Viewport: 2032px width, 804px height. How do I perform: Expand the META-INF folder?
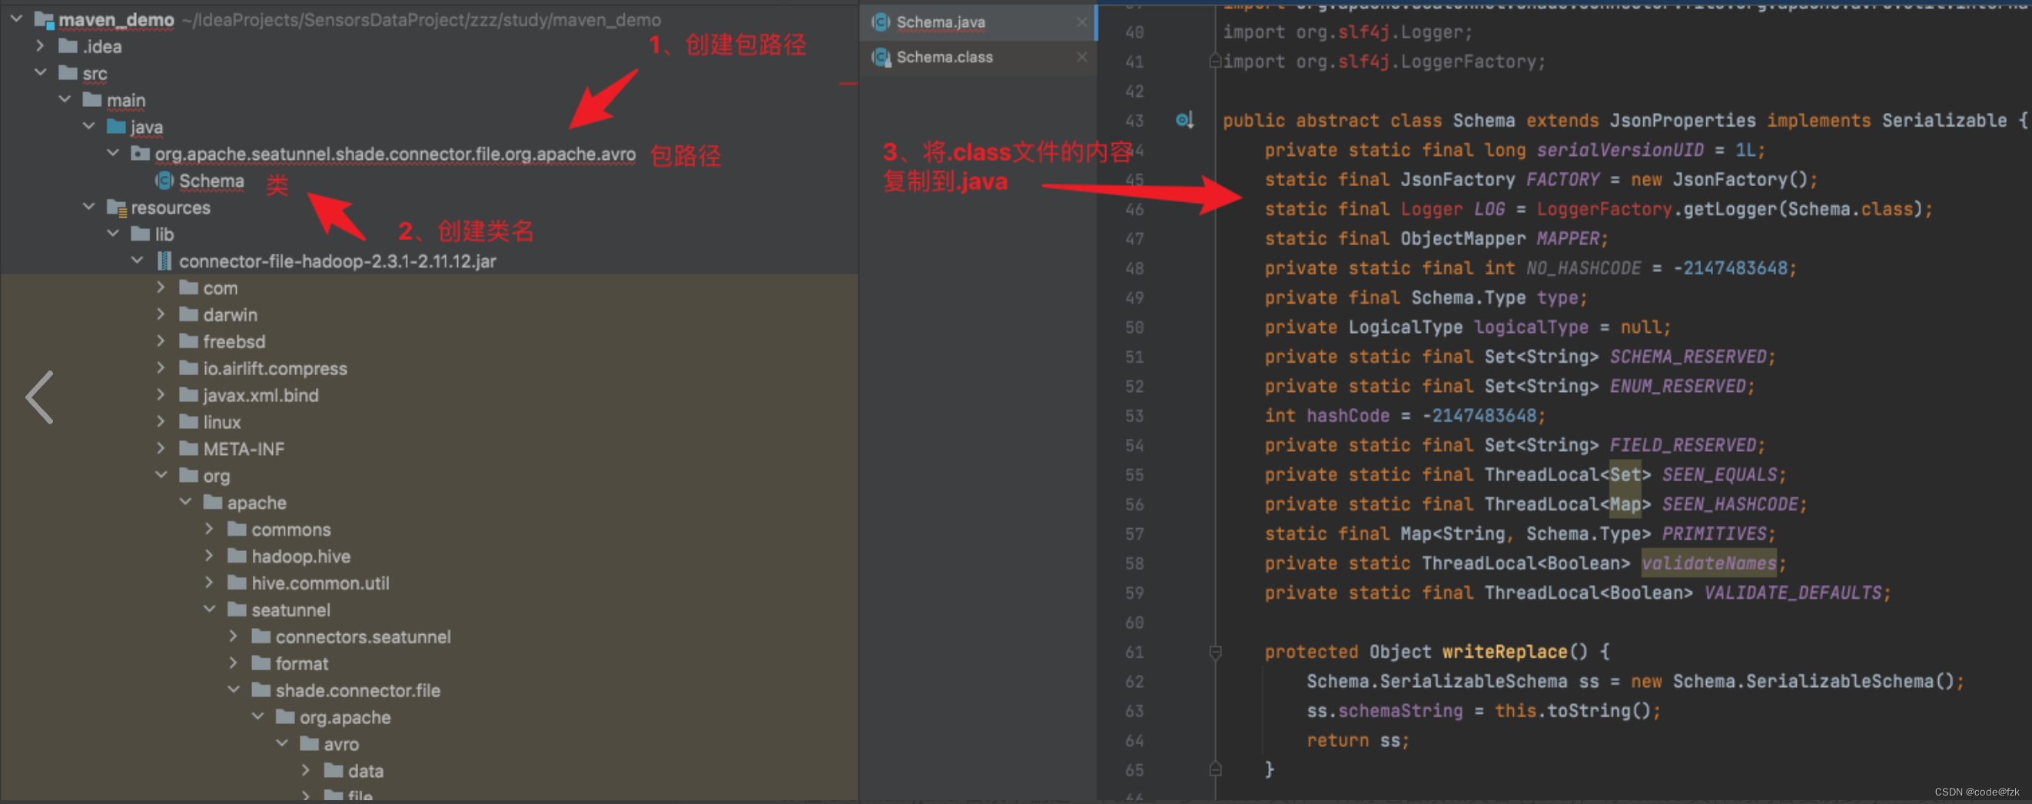pos(161,448)
